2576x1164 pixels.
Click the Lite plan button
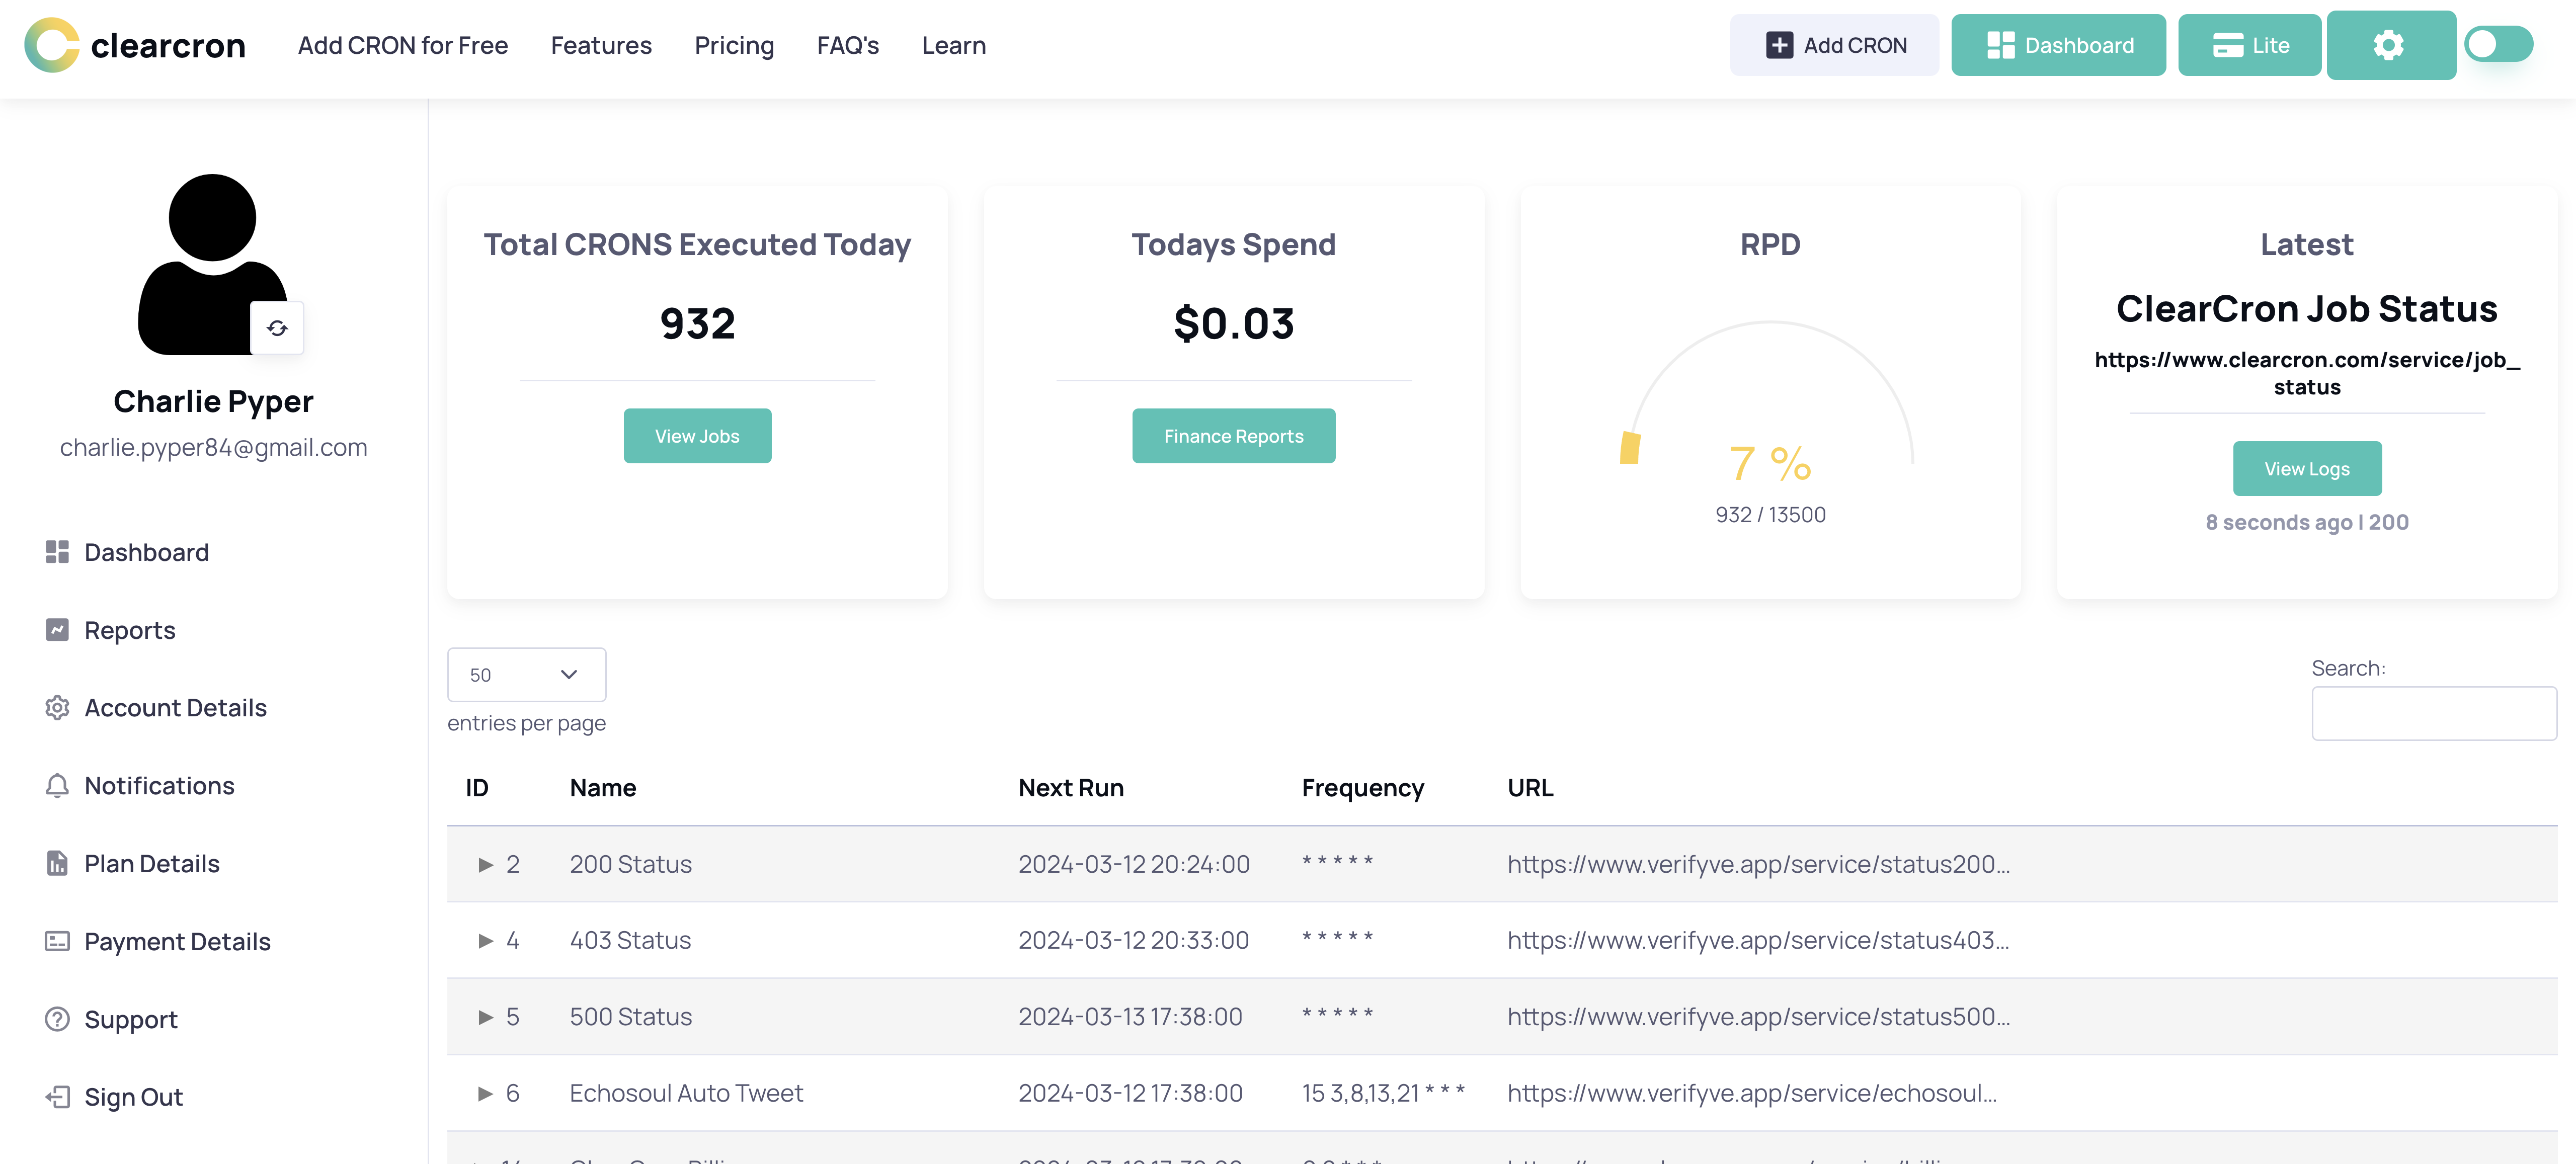(x=2249, y=45)
